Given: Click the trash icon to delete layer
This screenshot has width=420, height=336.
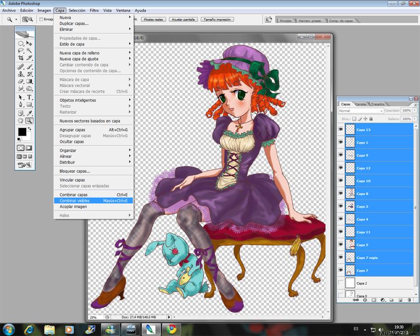Looking at the screenshot, I should click(x=409, y=300).
